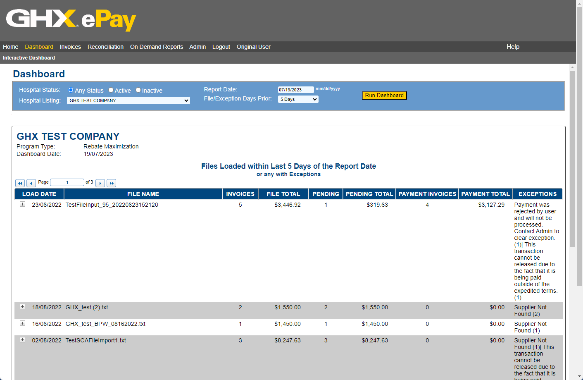
Task: Expand the TestSCAFileImport1.txt row
Action: pos(23,340)
